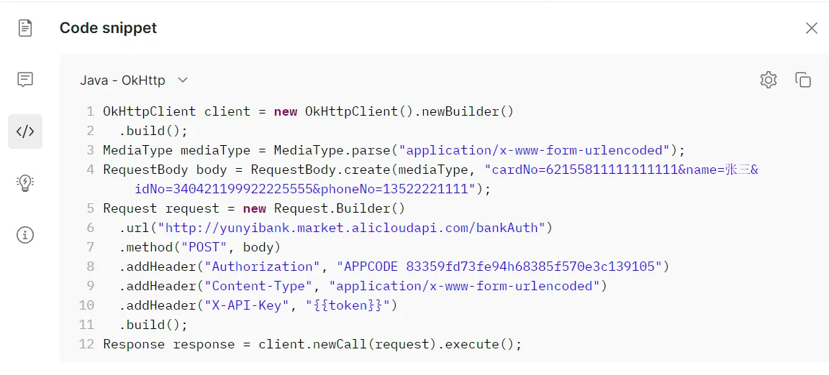Screen dimensions: 829x375
Task: Close the Code snippet panel
Action: point(811,28)
